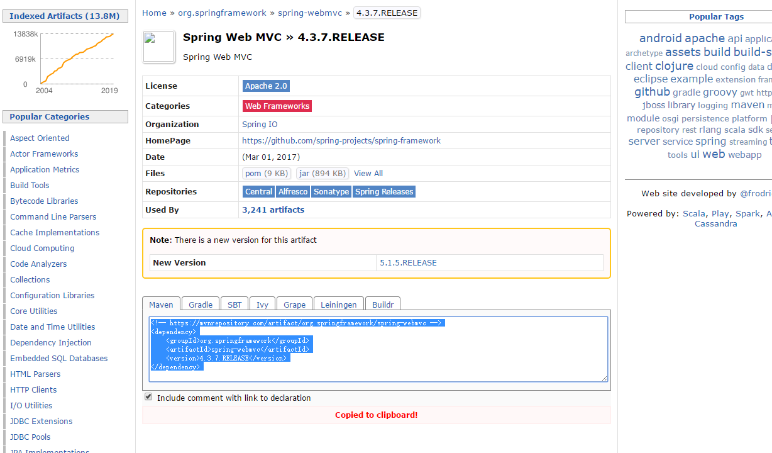Viewport: 772px width, 453px height.
Task: Click the eclipse popular tag
Action: (x=651, y=79)
